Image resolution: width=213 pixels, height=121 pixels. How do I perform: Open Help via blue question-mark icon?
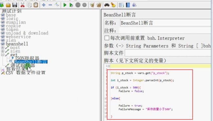tap(128, 5)
